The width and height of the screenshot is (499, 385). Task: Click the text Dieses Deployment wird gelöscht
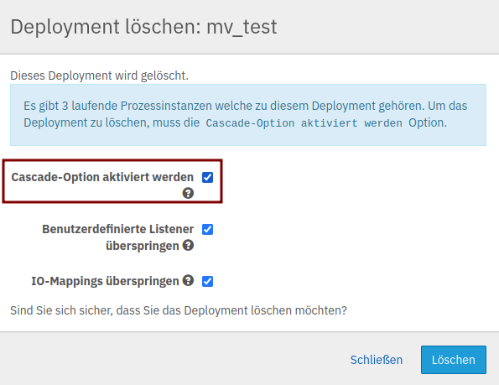click(x=99, y=75)
